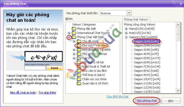Viewport: 184px width, 107px height.
Task: Click the Nghệ thuật & Thiết kế folder icon
Action: click(79, 67)
